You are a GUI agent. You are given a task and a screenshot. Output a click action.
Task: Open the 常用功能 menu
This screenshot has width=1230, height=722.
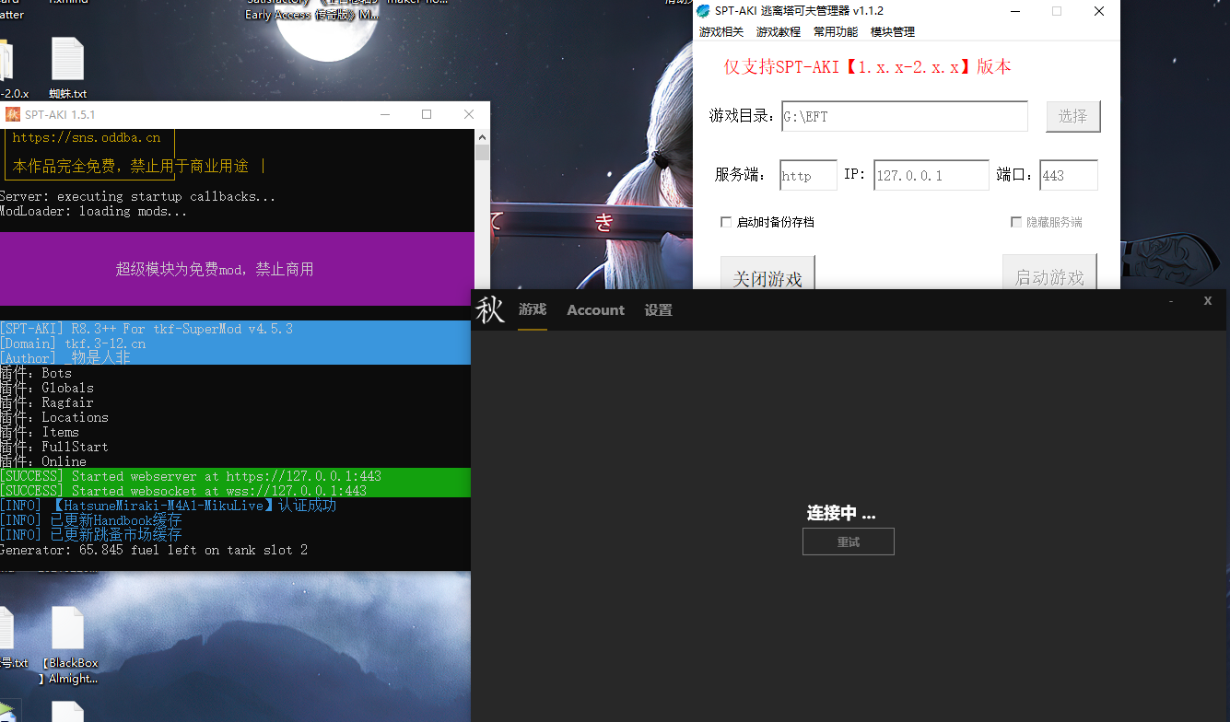[836, 32]
